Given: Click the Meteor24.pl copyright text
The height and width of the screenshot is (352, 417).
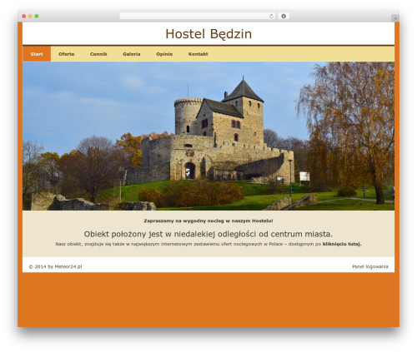Looking at the screenshot, I should point(55,266).
